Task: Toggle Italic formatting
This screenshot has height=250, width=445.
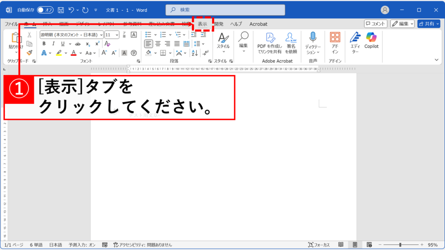Action: tap(53, 44)
